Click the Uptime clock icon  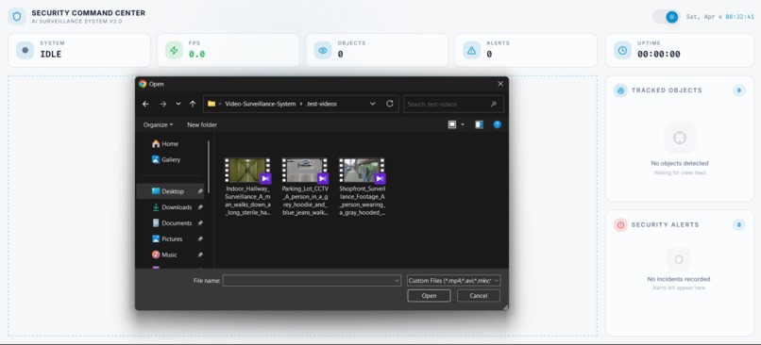(x=622, y=50)
